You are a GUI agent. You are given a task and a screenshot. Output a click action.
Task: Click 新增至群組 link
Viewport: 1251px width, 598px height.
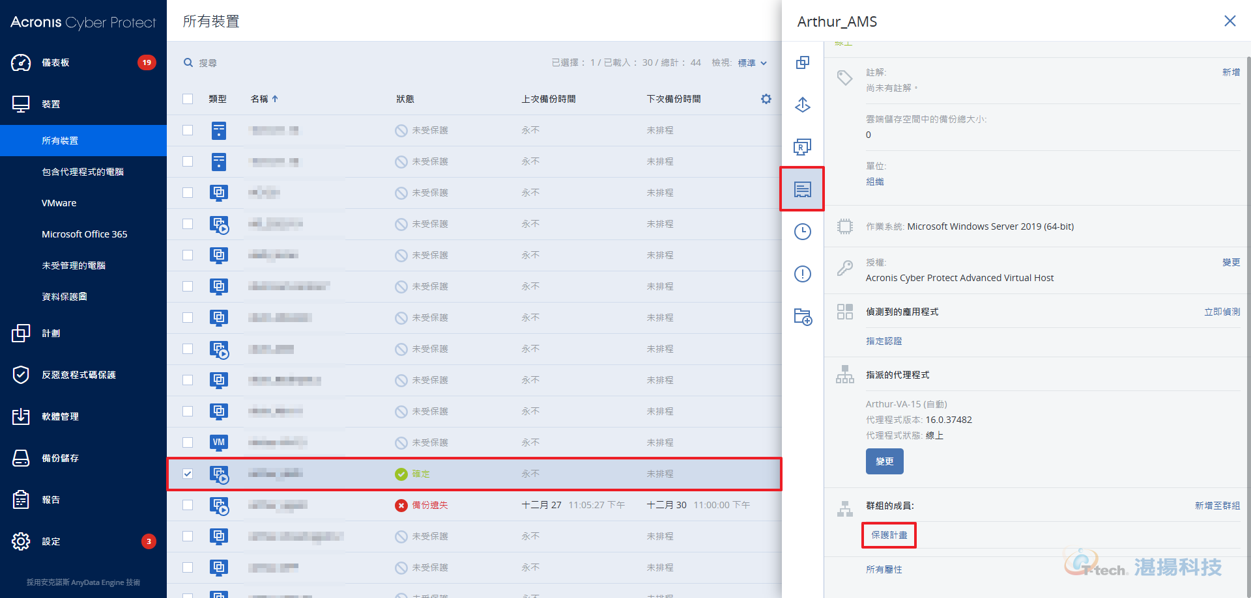coord(1217,506)
